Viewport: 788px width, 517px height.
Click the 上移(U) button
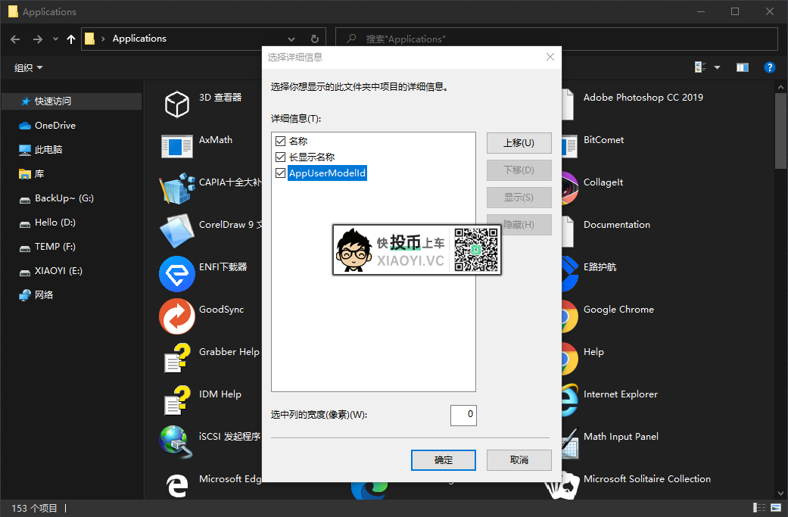(x=519, y=143)
